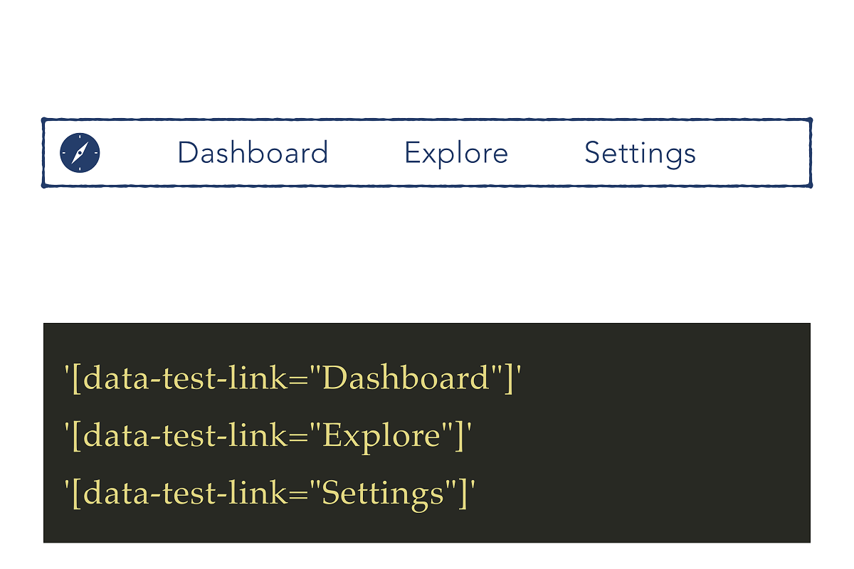Viewport: 854px width, 569px height.
Task: Go to the Explore navigation link
Action: tap(456, 154)
